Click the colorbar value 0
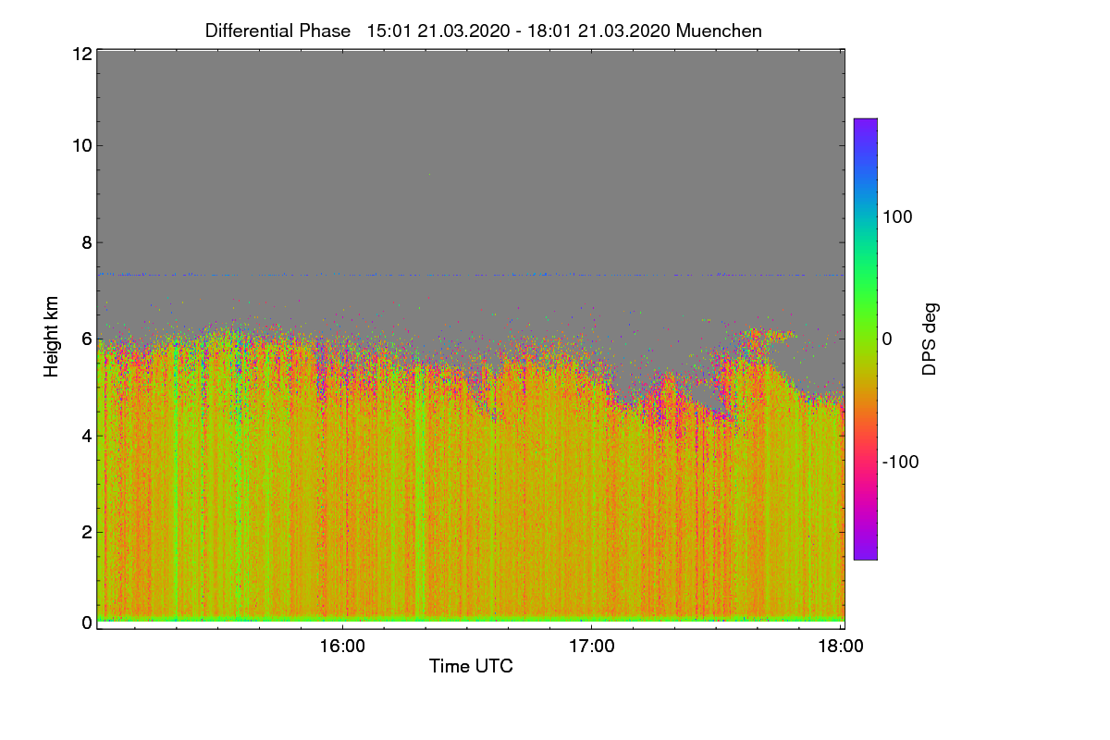Image resolution: width=1110 pixels, height=740 pixels. [x=887, y=339]
